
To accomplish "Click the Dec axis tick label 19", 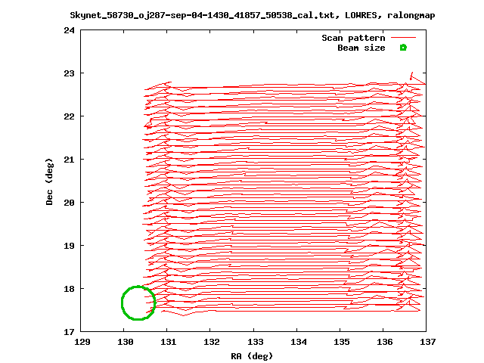I will click(69, 246).
